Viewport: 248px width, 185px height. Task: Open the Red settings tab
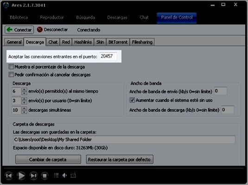coord(66,42)
